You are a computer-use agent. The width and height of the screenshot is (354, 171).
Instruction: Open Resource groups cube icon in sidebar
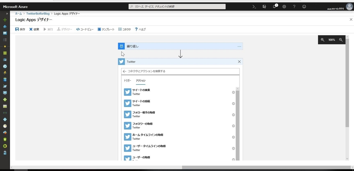pyautogui.click(x=5, y=60)
